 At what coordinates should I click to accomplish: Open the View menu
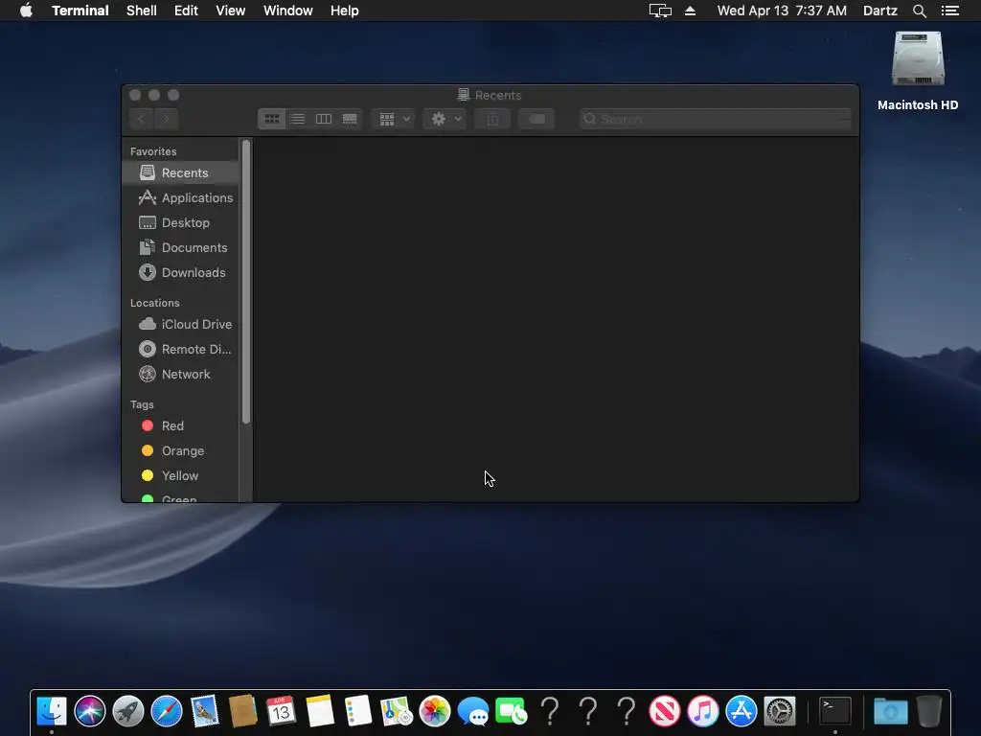[x=230, y=11]
